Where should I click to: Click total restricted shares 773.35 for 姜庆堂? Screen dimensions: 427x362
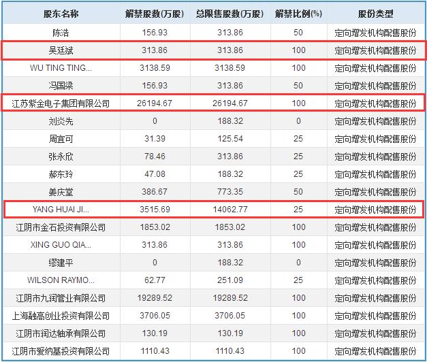tap(230, 192)
